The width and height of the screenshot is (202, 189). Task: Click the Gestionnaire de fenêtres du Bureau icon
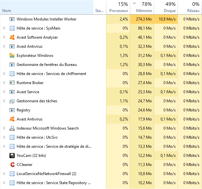point(12,65)
